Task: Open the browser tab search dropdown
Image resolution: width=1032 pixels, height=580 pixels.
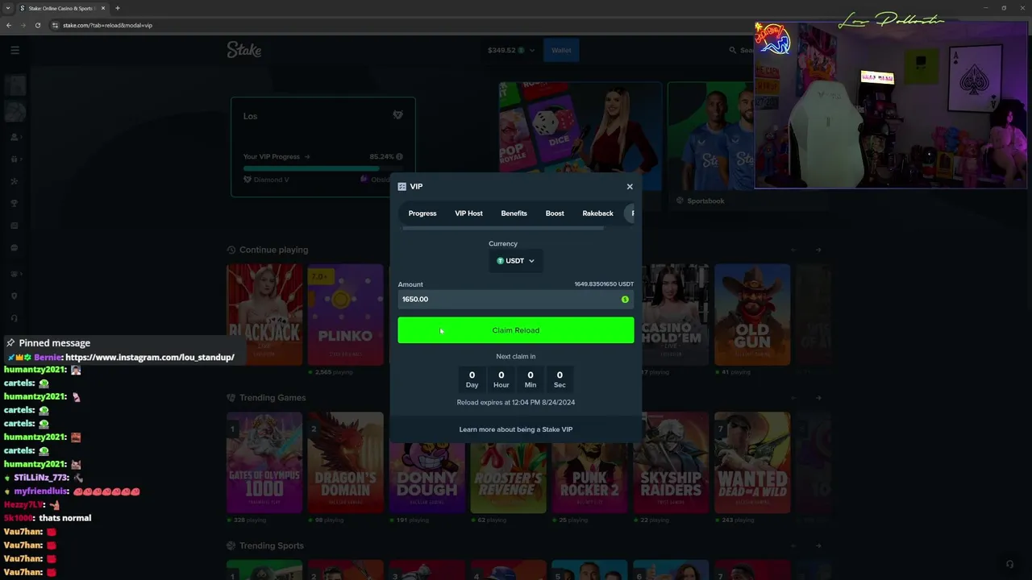Action: (x=8, y=8)
